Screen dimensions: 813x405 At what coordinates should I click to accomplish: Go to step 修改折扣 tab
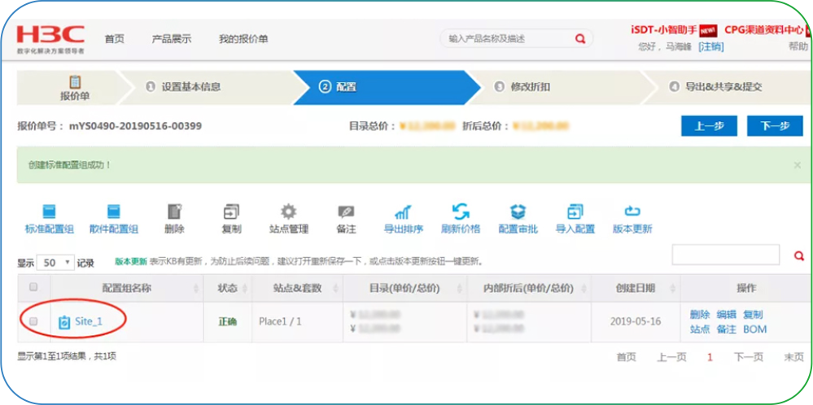(x=530, y=87)
